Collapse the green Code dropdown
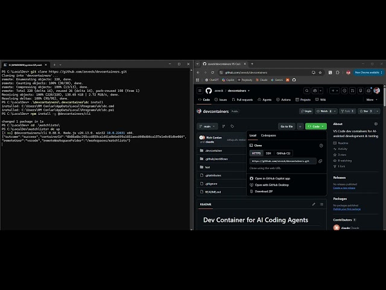The height and width of the screenshot is (290, 386). point(316,126)
